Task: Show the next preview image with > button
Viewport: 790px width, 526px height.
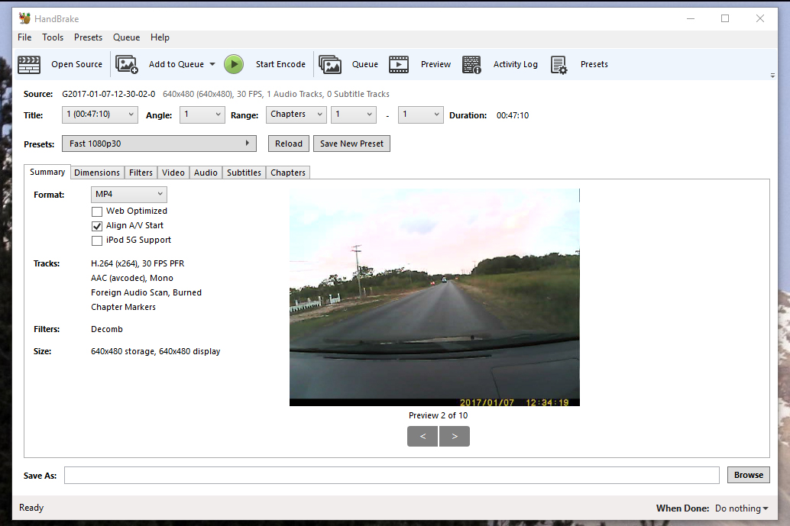Action: tap(455, 437)
